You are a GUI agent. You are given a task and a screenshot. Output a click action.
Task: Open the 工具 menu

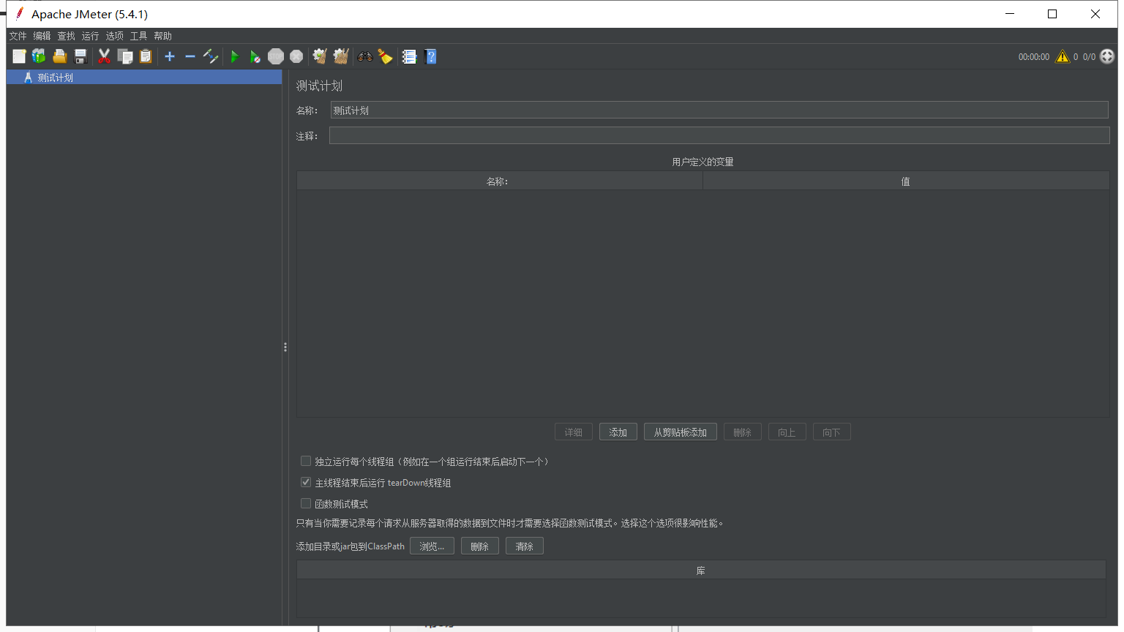[x=138, y=36]
